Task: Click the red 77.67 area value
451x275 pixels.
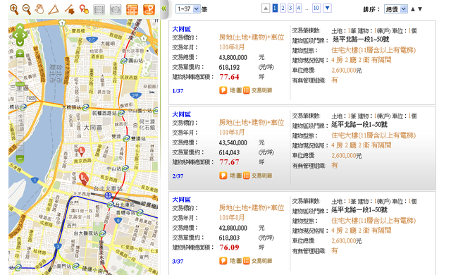Action: tap(229, 162)
